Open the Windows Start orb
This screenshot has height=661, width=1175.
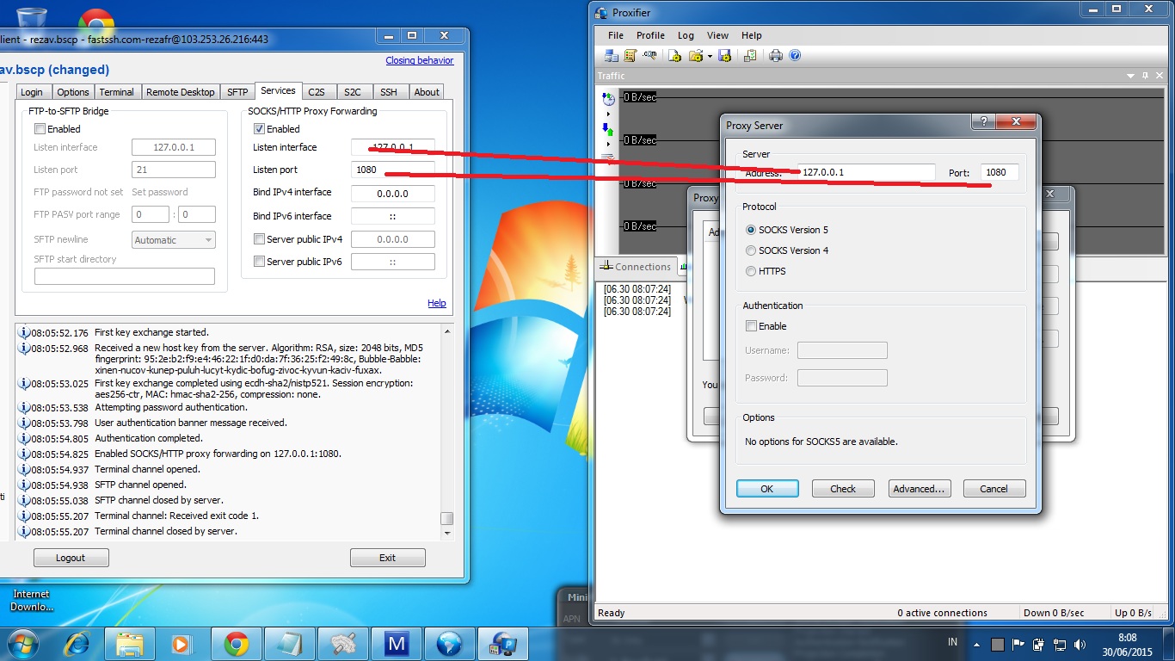pyautogui.click(x=23, y=643)
